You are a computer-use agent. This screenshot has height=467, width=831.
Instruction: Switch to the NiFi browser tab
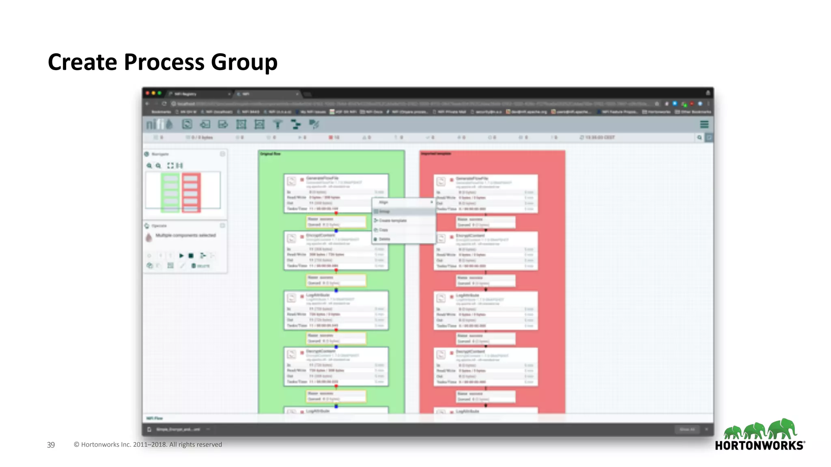[x=268, y=94]
